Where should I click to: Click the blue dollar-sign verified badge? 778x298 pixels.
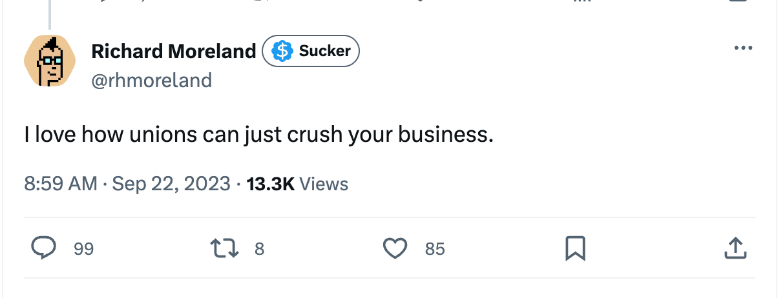pos(282,51)
